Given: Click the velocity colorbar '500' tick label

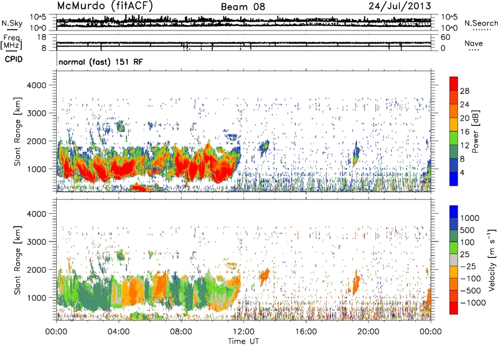Looking at the screenshot, I should 467,230.
